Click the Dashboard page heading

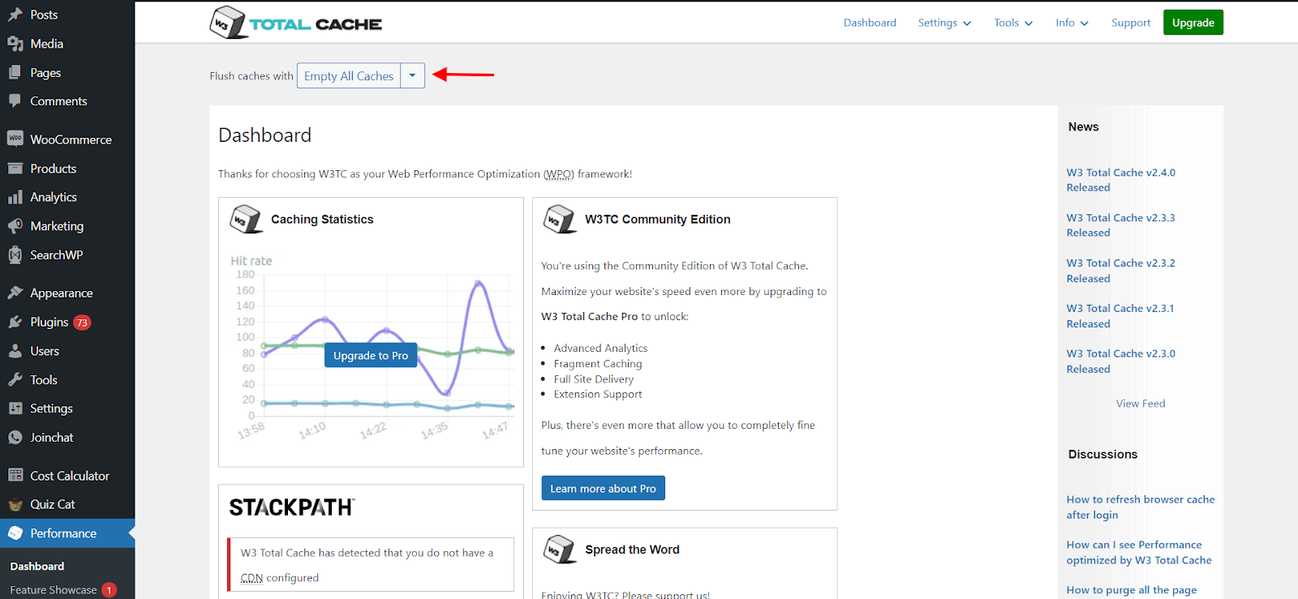(x=264, y=135)
